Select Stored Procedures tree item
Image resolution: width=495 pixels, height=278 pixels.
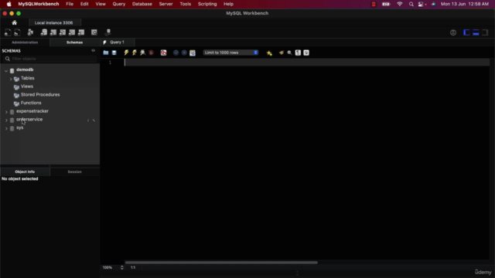point(40,94)
